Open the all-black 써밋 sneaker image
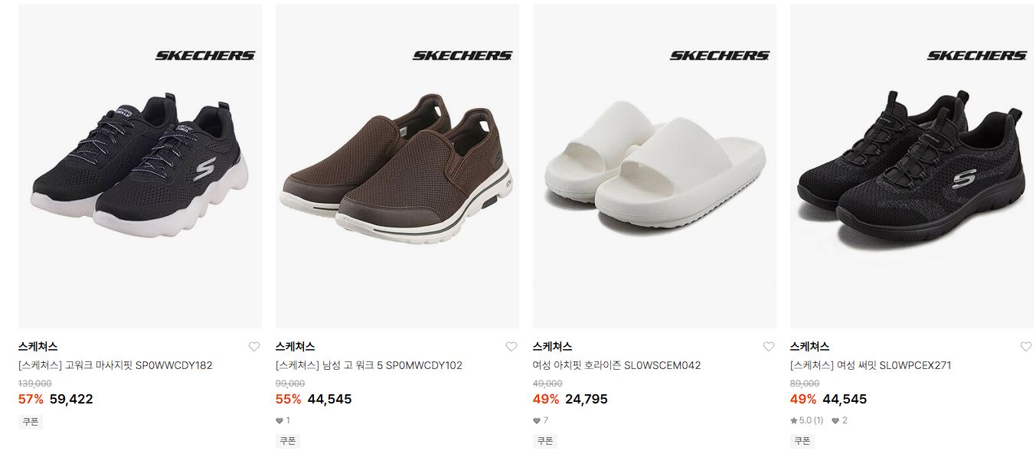This screenshot has height=454, width=1036. click(x=912, y=166)
